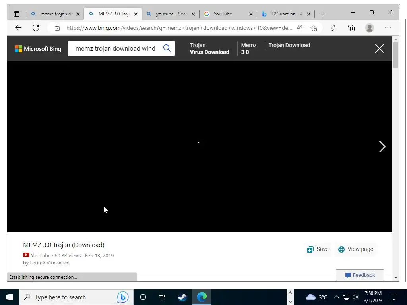Go back to previous page
Screen dimensions: 407x305
[18, 28]
